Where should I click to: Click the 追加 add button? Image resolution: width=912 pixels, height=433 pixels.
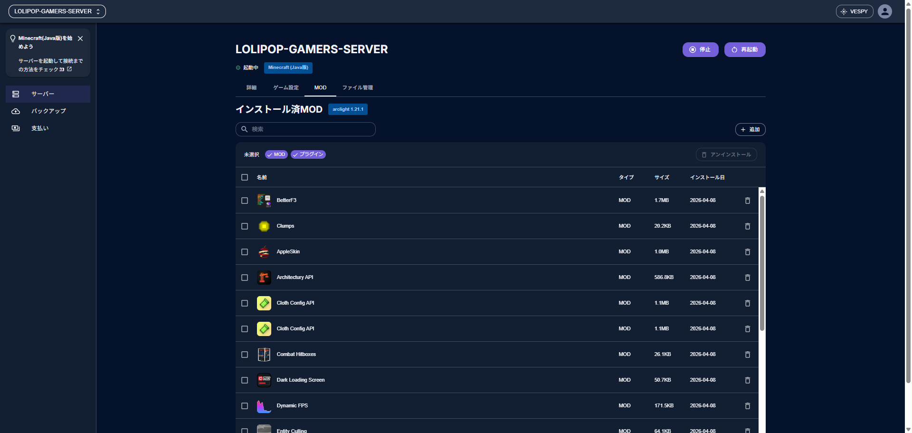750,129
